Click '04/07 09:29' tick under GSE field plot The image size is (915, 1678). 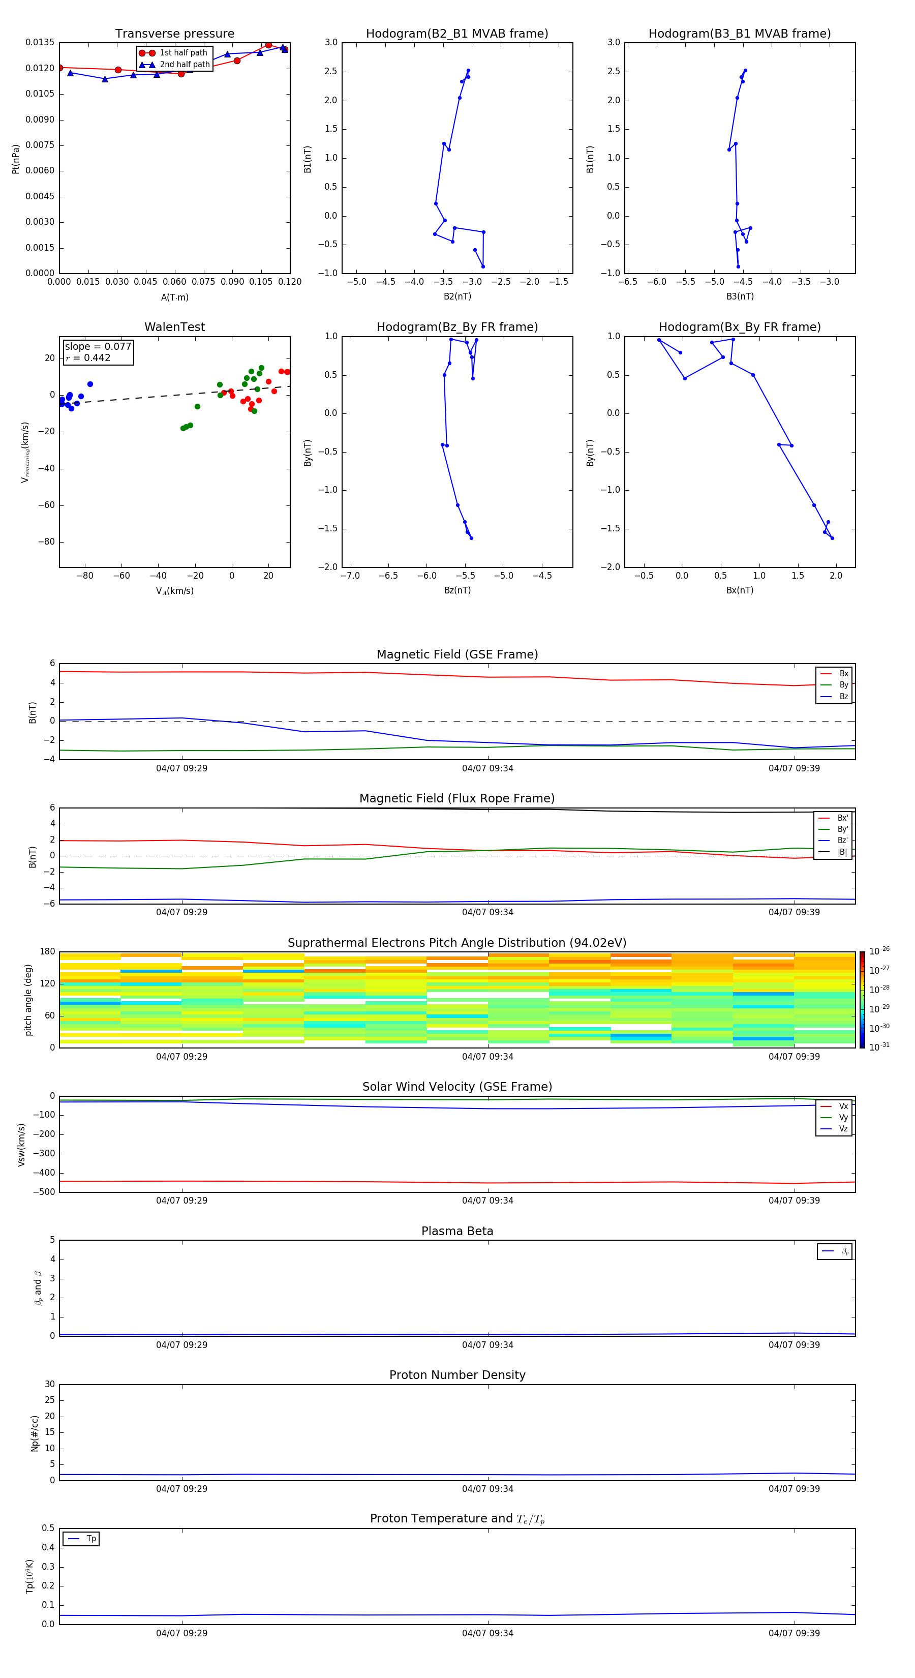[x=181, y=769]
